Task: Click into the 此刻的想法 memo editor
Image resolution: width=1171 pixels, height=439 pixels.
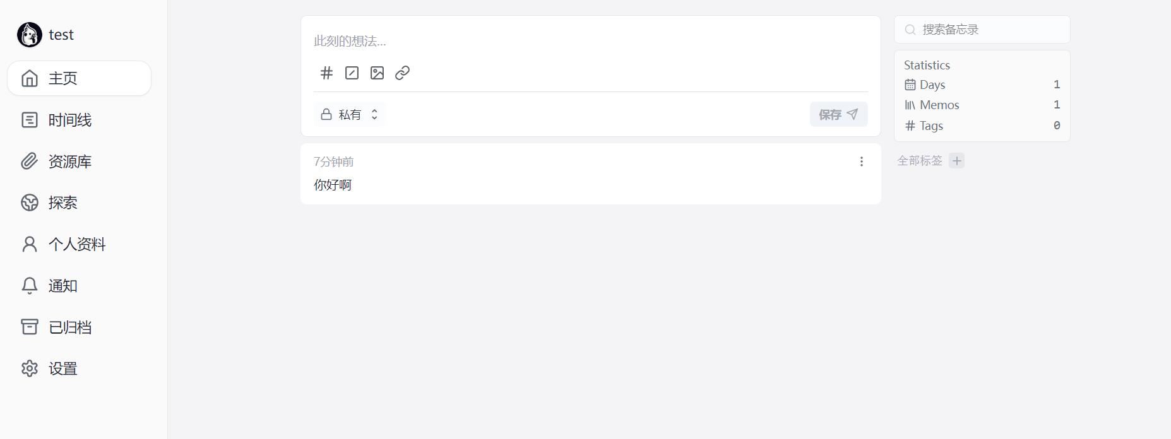Action: point(590,41)
